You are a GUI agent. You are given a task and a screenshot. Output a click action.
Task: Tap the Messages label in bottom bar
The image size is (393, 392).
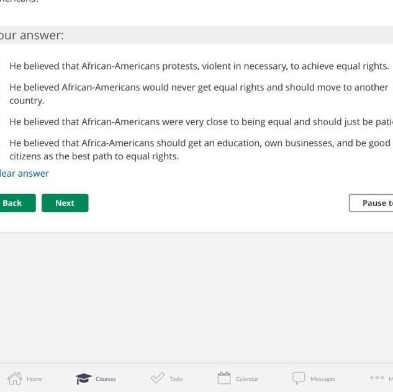click(x=323, y=379)
